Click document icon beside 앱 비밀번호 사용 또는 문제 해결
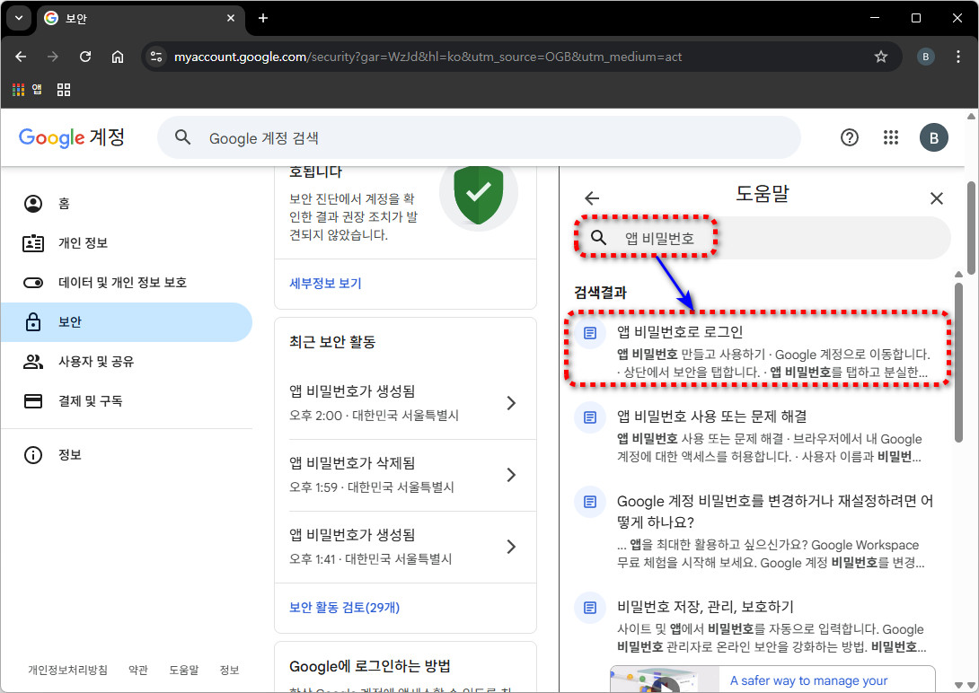This screenshot has height=693, width=979. (589, 417)
